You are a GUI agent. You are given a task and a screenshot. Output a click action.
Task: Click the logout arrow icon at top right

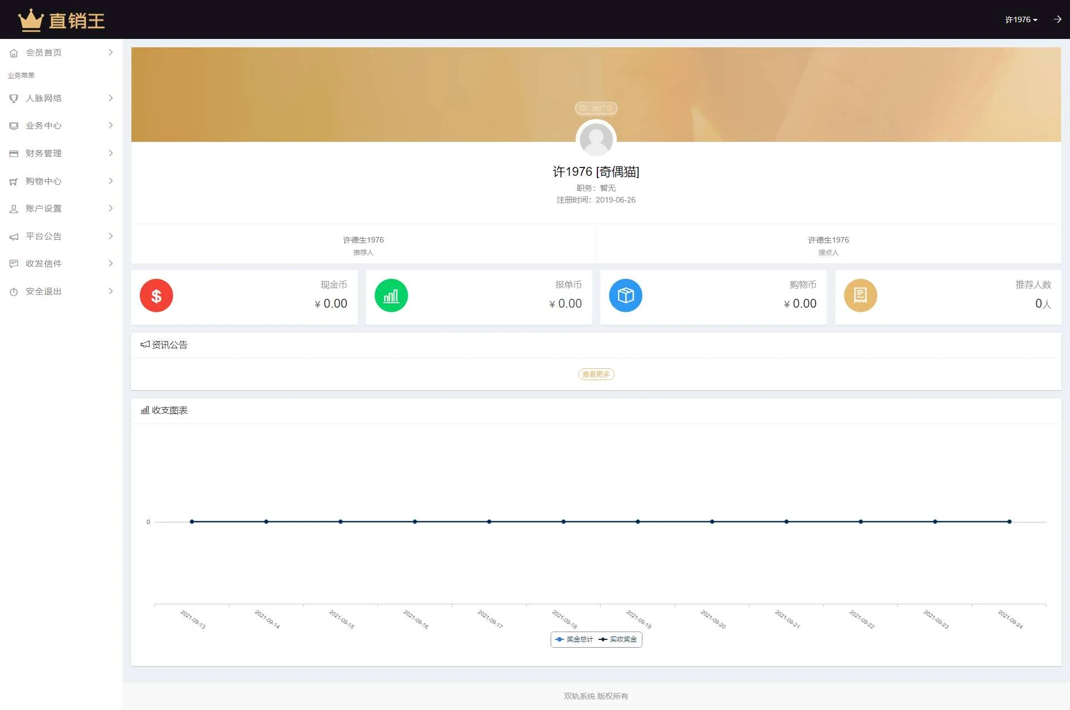[1057, 19]
